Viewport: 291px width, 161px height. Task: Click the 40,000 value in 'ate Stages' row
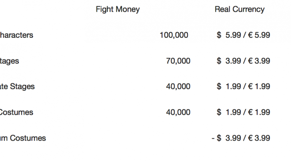(x=178, y=87)
